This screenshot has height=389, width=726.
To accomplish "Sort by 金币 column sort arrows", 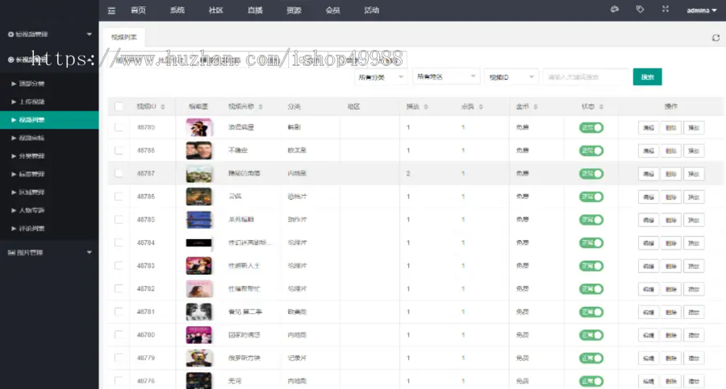I will tap(536, 107).
